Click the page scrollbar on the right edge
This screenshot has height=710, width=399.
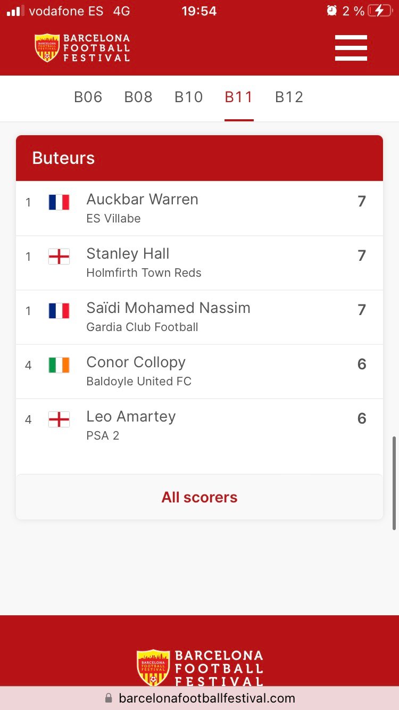pyautogui.click(x=394, y=483)
